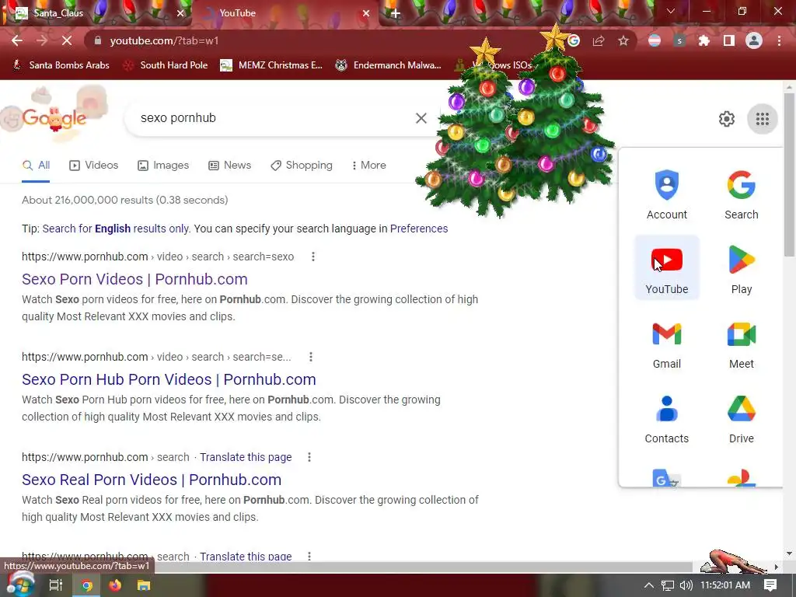Stop loading the page with the X button
Screen dimensions: 796x597
pyautogui.click(x=67, y=40)
